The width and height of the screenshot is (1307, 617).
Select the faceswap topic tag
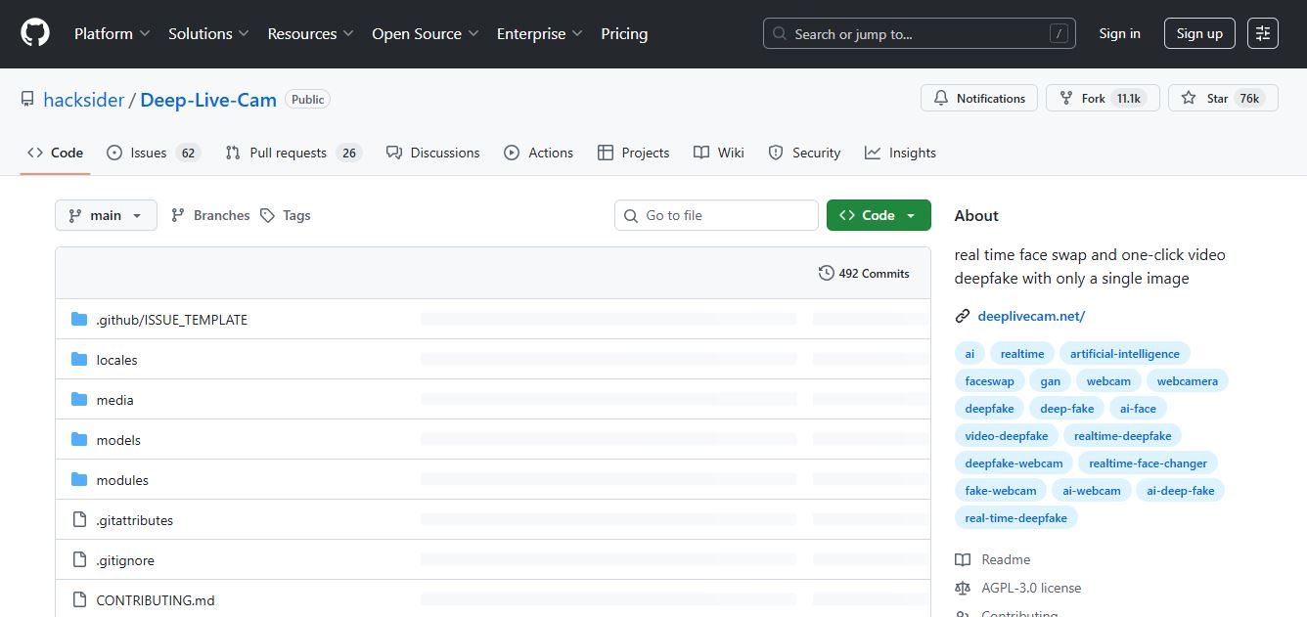point(989,381)
